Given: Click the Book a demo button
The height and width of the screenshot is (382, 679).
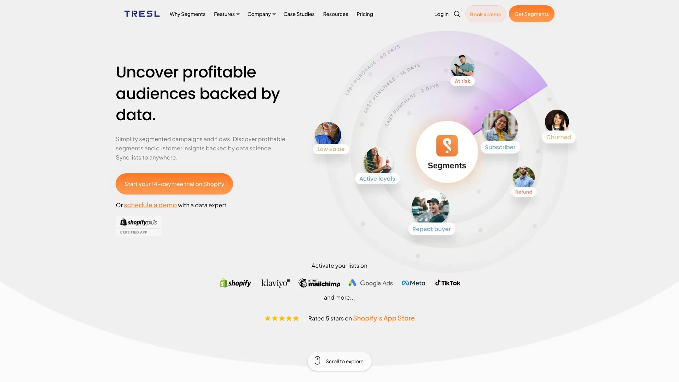Looking at the screenshot, I should pyautogui.click(x=486, y=13).
